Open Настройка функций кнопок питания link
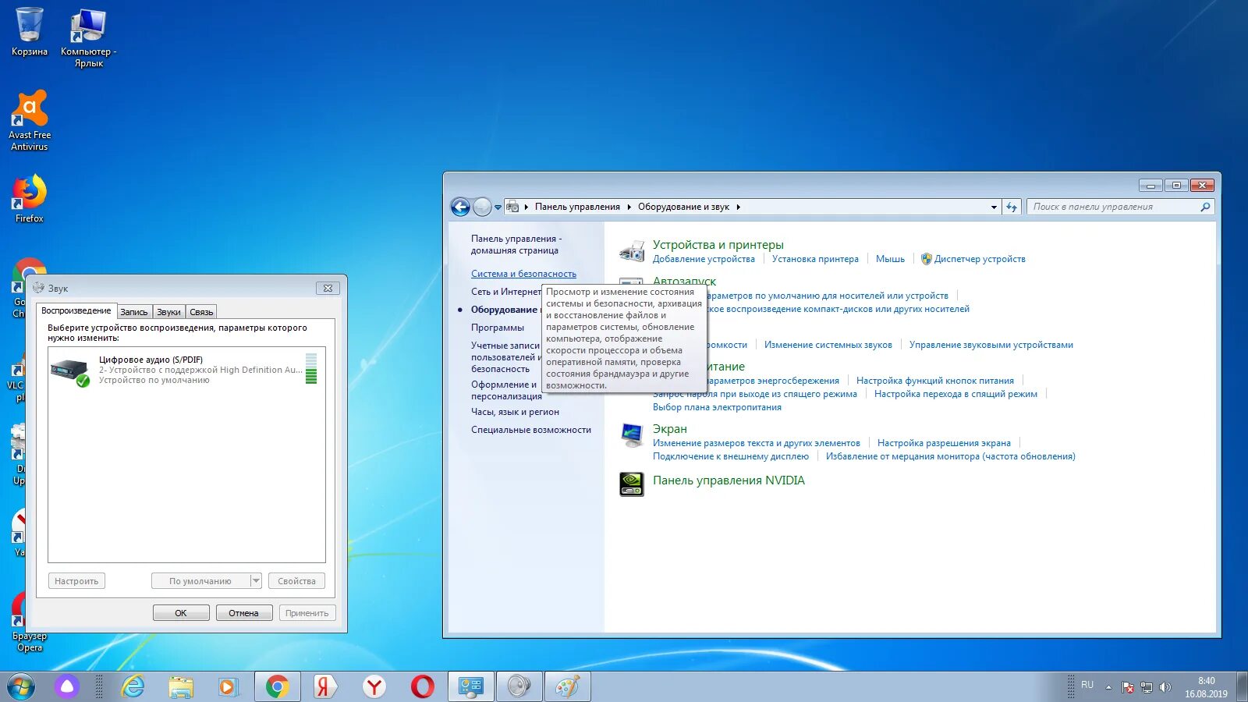The width and height of the screenshot is (1248, 702). (934, 381)
